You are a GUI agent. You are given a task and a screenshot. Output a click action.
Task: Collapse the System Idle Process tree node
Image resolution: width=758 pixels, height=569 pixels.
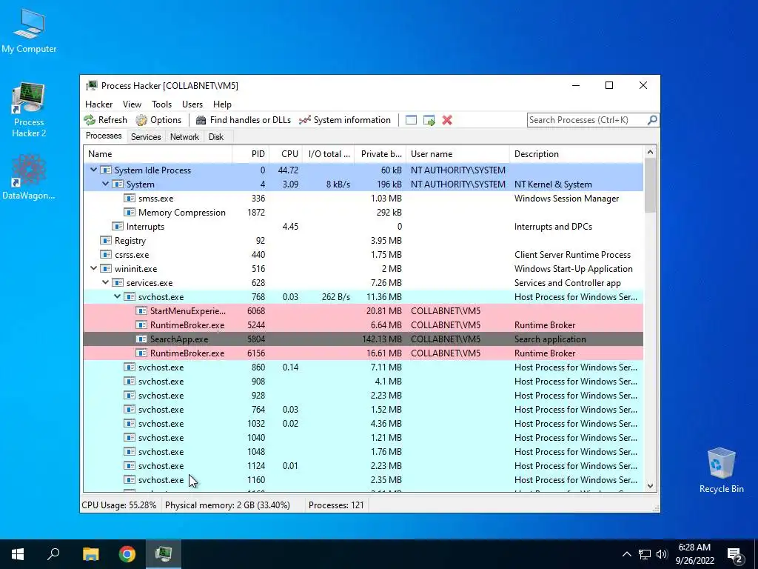94,170
